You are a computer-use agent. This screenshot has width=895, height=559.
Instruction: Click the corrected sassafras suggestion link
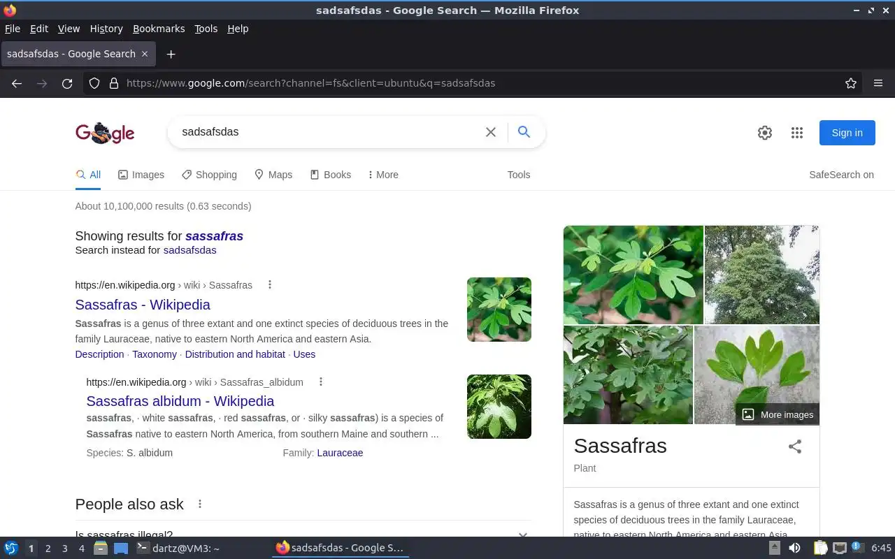click(x=214, y=236)
